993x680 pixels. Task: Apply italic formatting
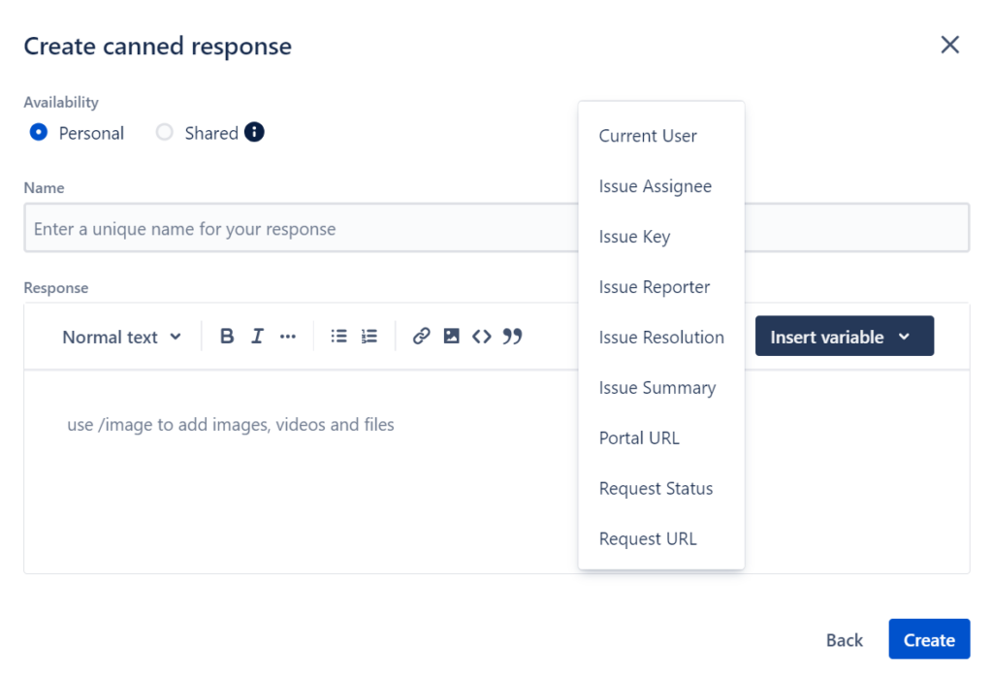[257, 336]
